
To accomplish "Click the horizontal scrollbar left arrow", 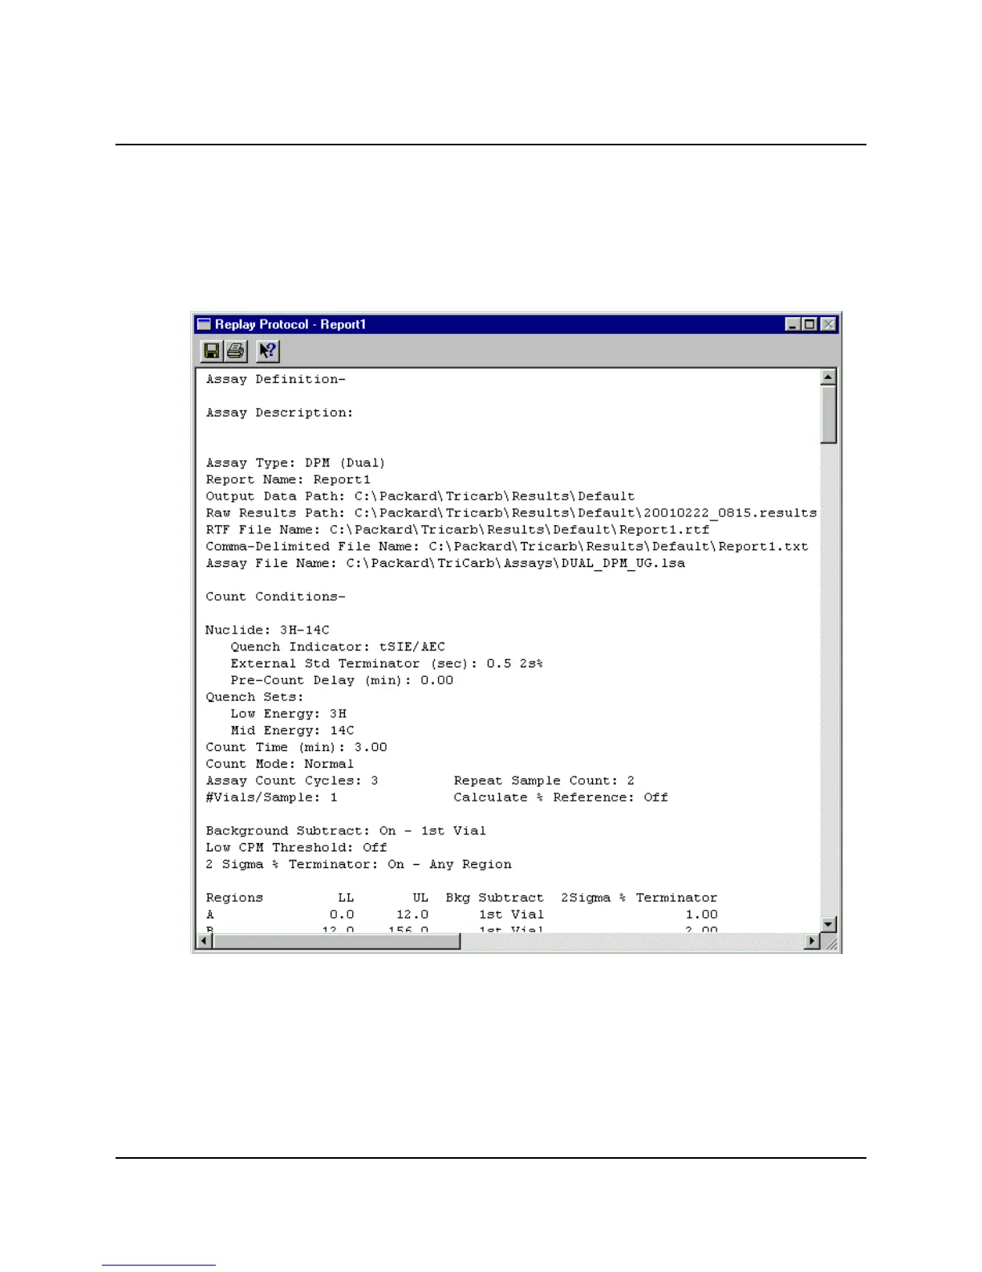I will tap(205, 941).
